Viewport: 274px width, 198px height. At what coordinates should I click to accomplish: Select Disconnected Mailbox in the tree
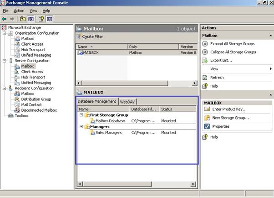tap(39, 110)
